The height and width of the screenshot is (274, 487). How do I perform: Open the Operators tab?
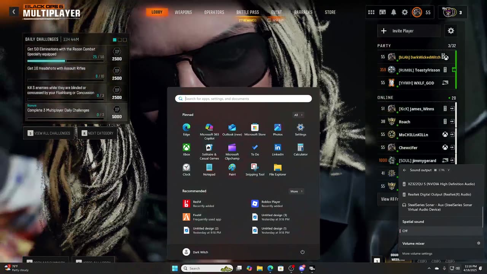pos(214,12)
